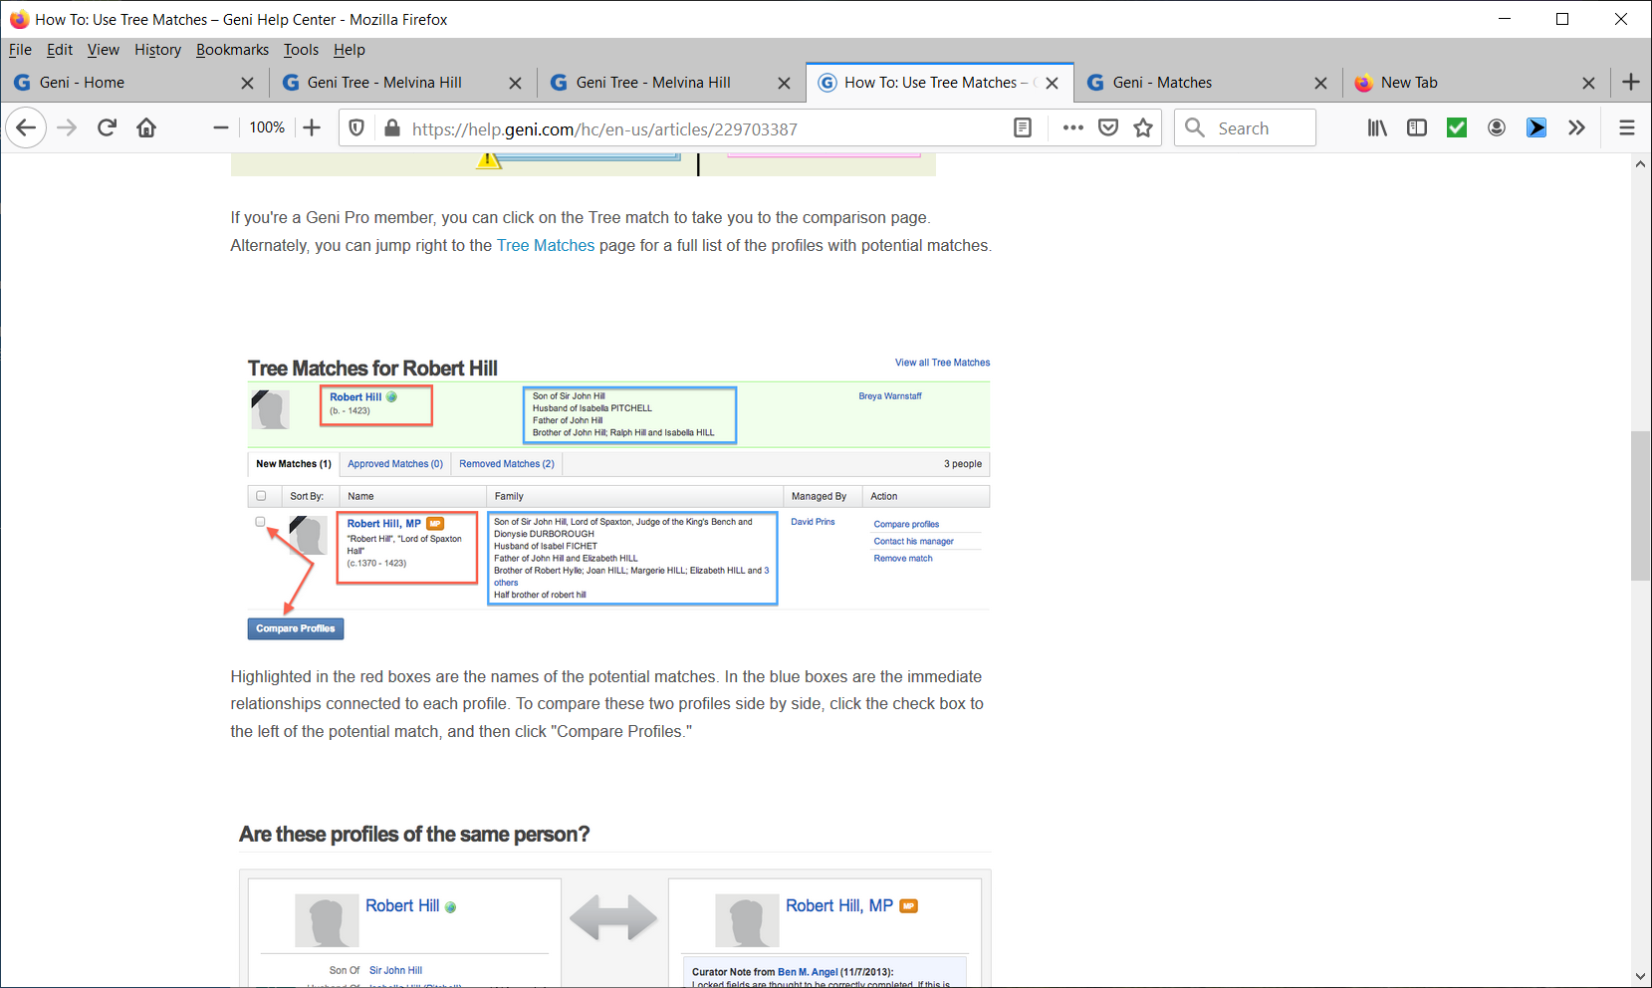Image resolution: width=1652 pixels, height=988 pixels.
Task: Expand the toolbar overflow chevron
Action: 1576,127
